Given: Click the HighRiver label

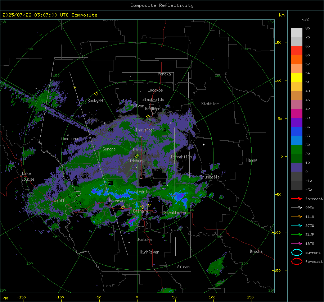Looking at the screenshot, I should pos(149,252).
